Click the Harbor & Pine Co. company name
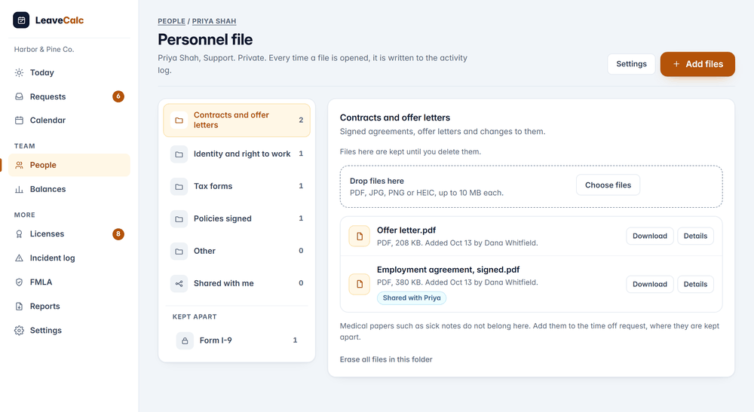Screen dimensions: 754x412 (x=44, y=50)
